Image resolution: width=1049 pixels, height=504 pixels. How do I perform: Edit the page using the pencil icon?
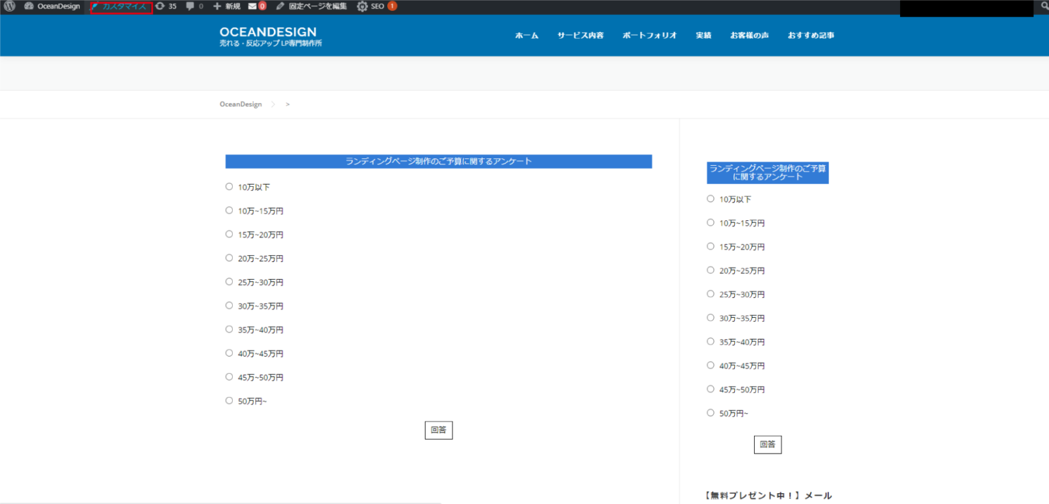(x=279, y=6)
